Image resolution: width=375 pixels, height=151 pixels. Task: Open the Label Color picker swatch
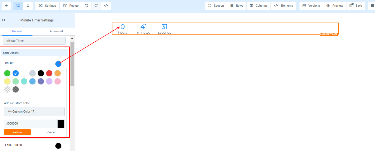(58, 146)
